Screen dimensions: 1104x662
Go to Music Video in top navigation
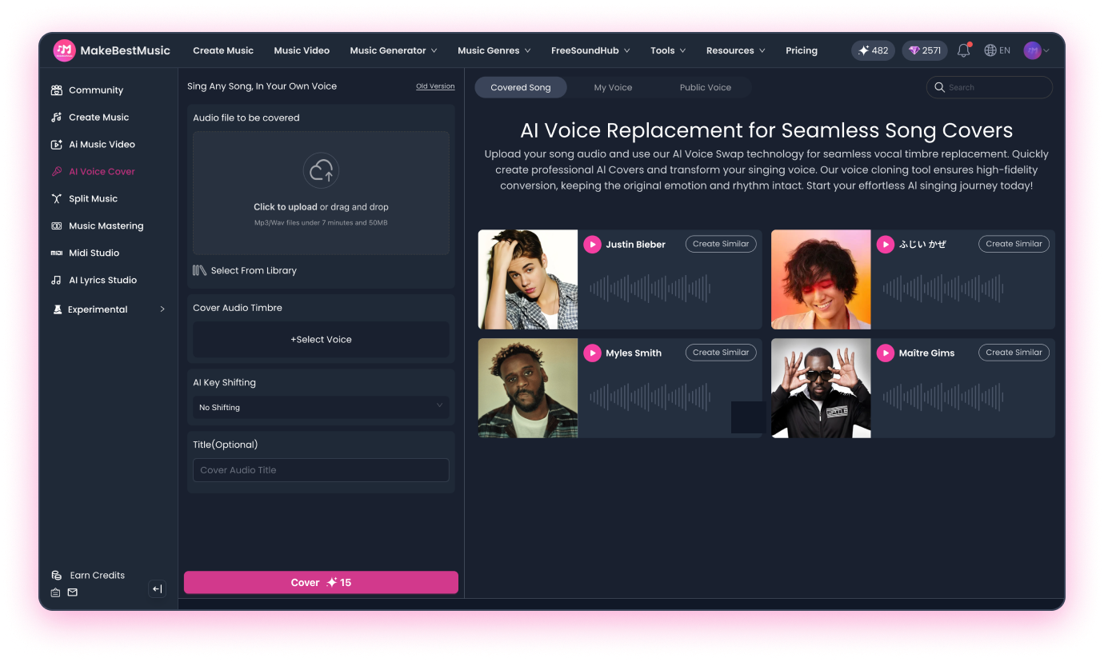(302, 50)
